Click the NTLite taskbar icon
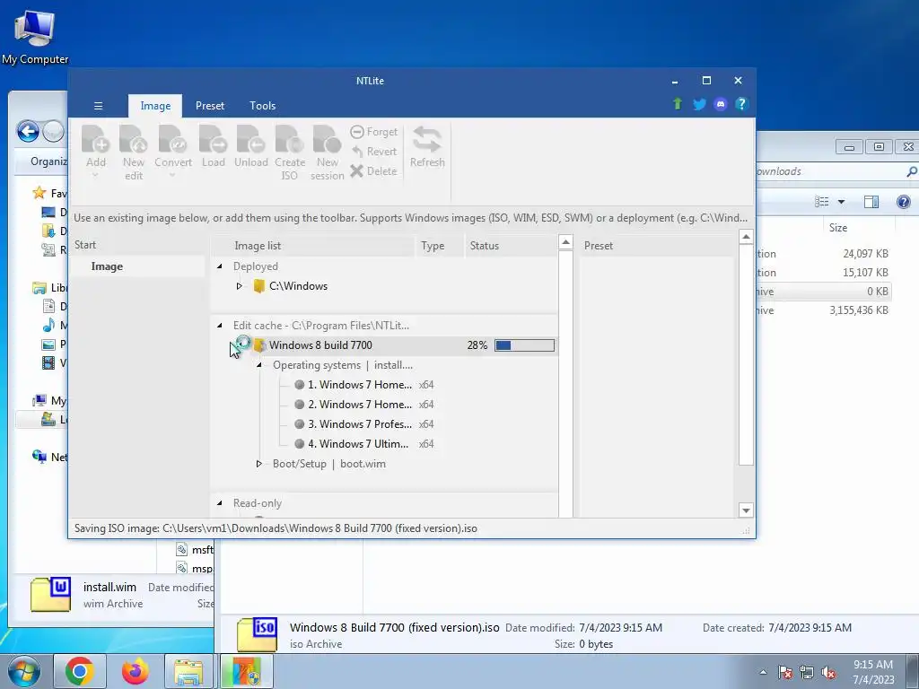 click(x=246, y=671)
